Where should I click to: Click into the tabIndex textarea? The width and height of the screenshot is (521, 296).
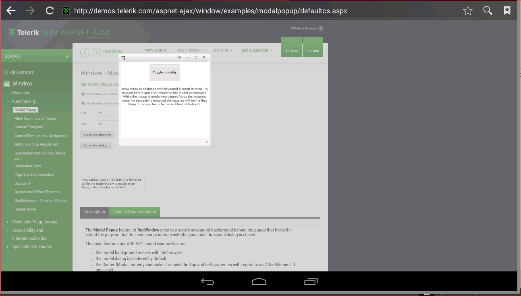[113, 188]
